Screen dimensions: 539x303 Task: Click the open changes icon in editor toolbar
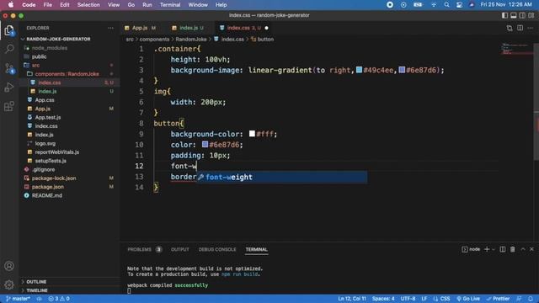[x=510, y=28]
